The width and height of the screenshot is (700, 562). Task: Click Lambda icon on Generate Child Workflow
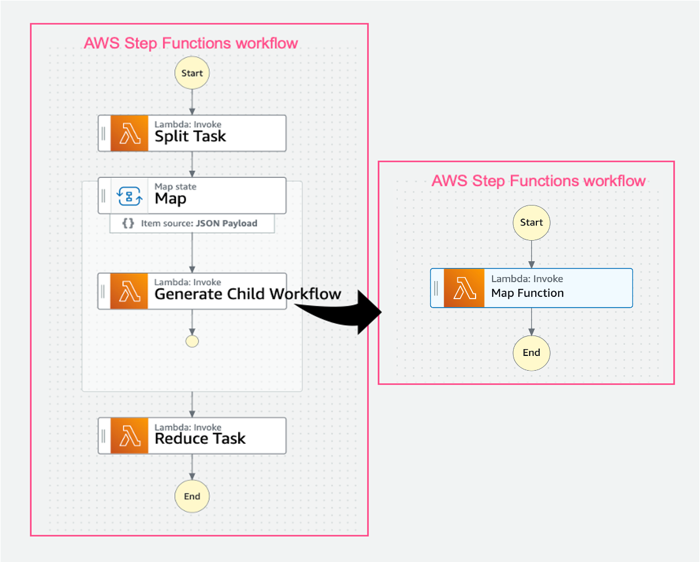130,291
